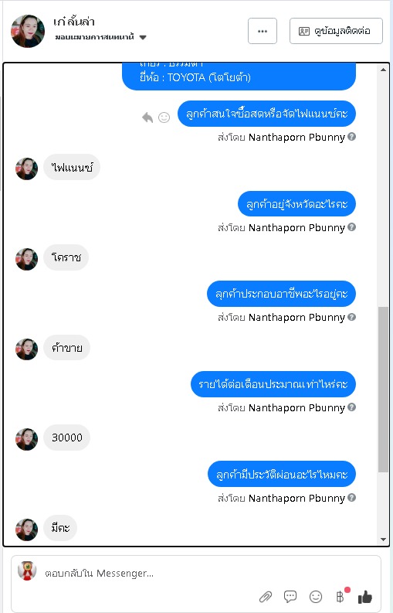Click the customer name in header
Viewport: 393px width, 613px height.
74,22
